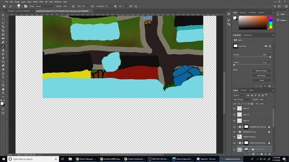Select the Horizontal Type tool
This screenshot has height=162, width=289.
click(x=3, y=77)
